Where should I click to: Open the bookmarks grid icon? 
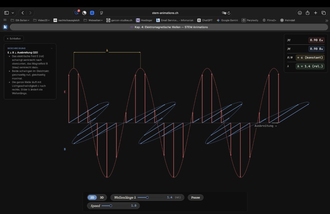[x=5, y=20]
